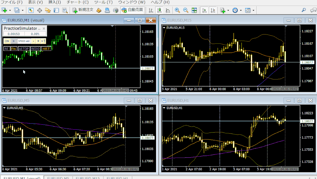Open the Indicators dropdown arrow
The image size is (317, 179).
pos(228,10)
